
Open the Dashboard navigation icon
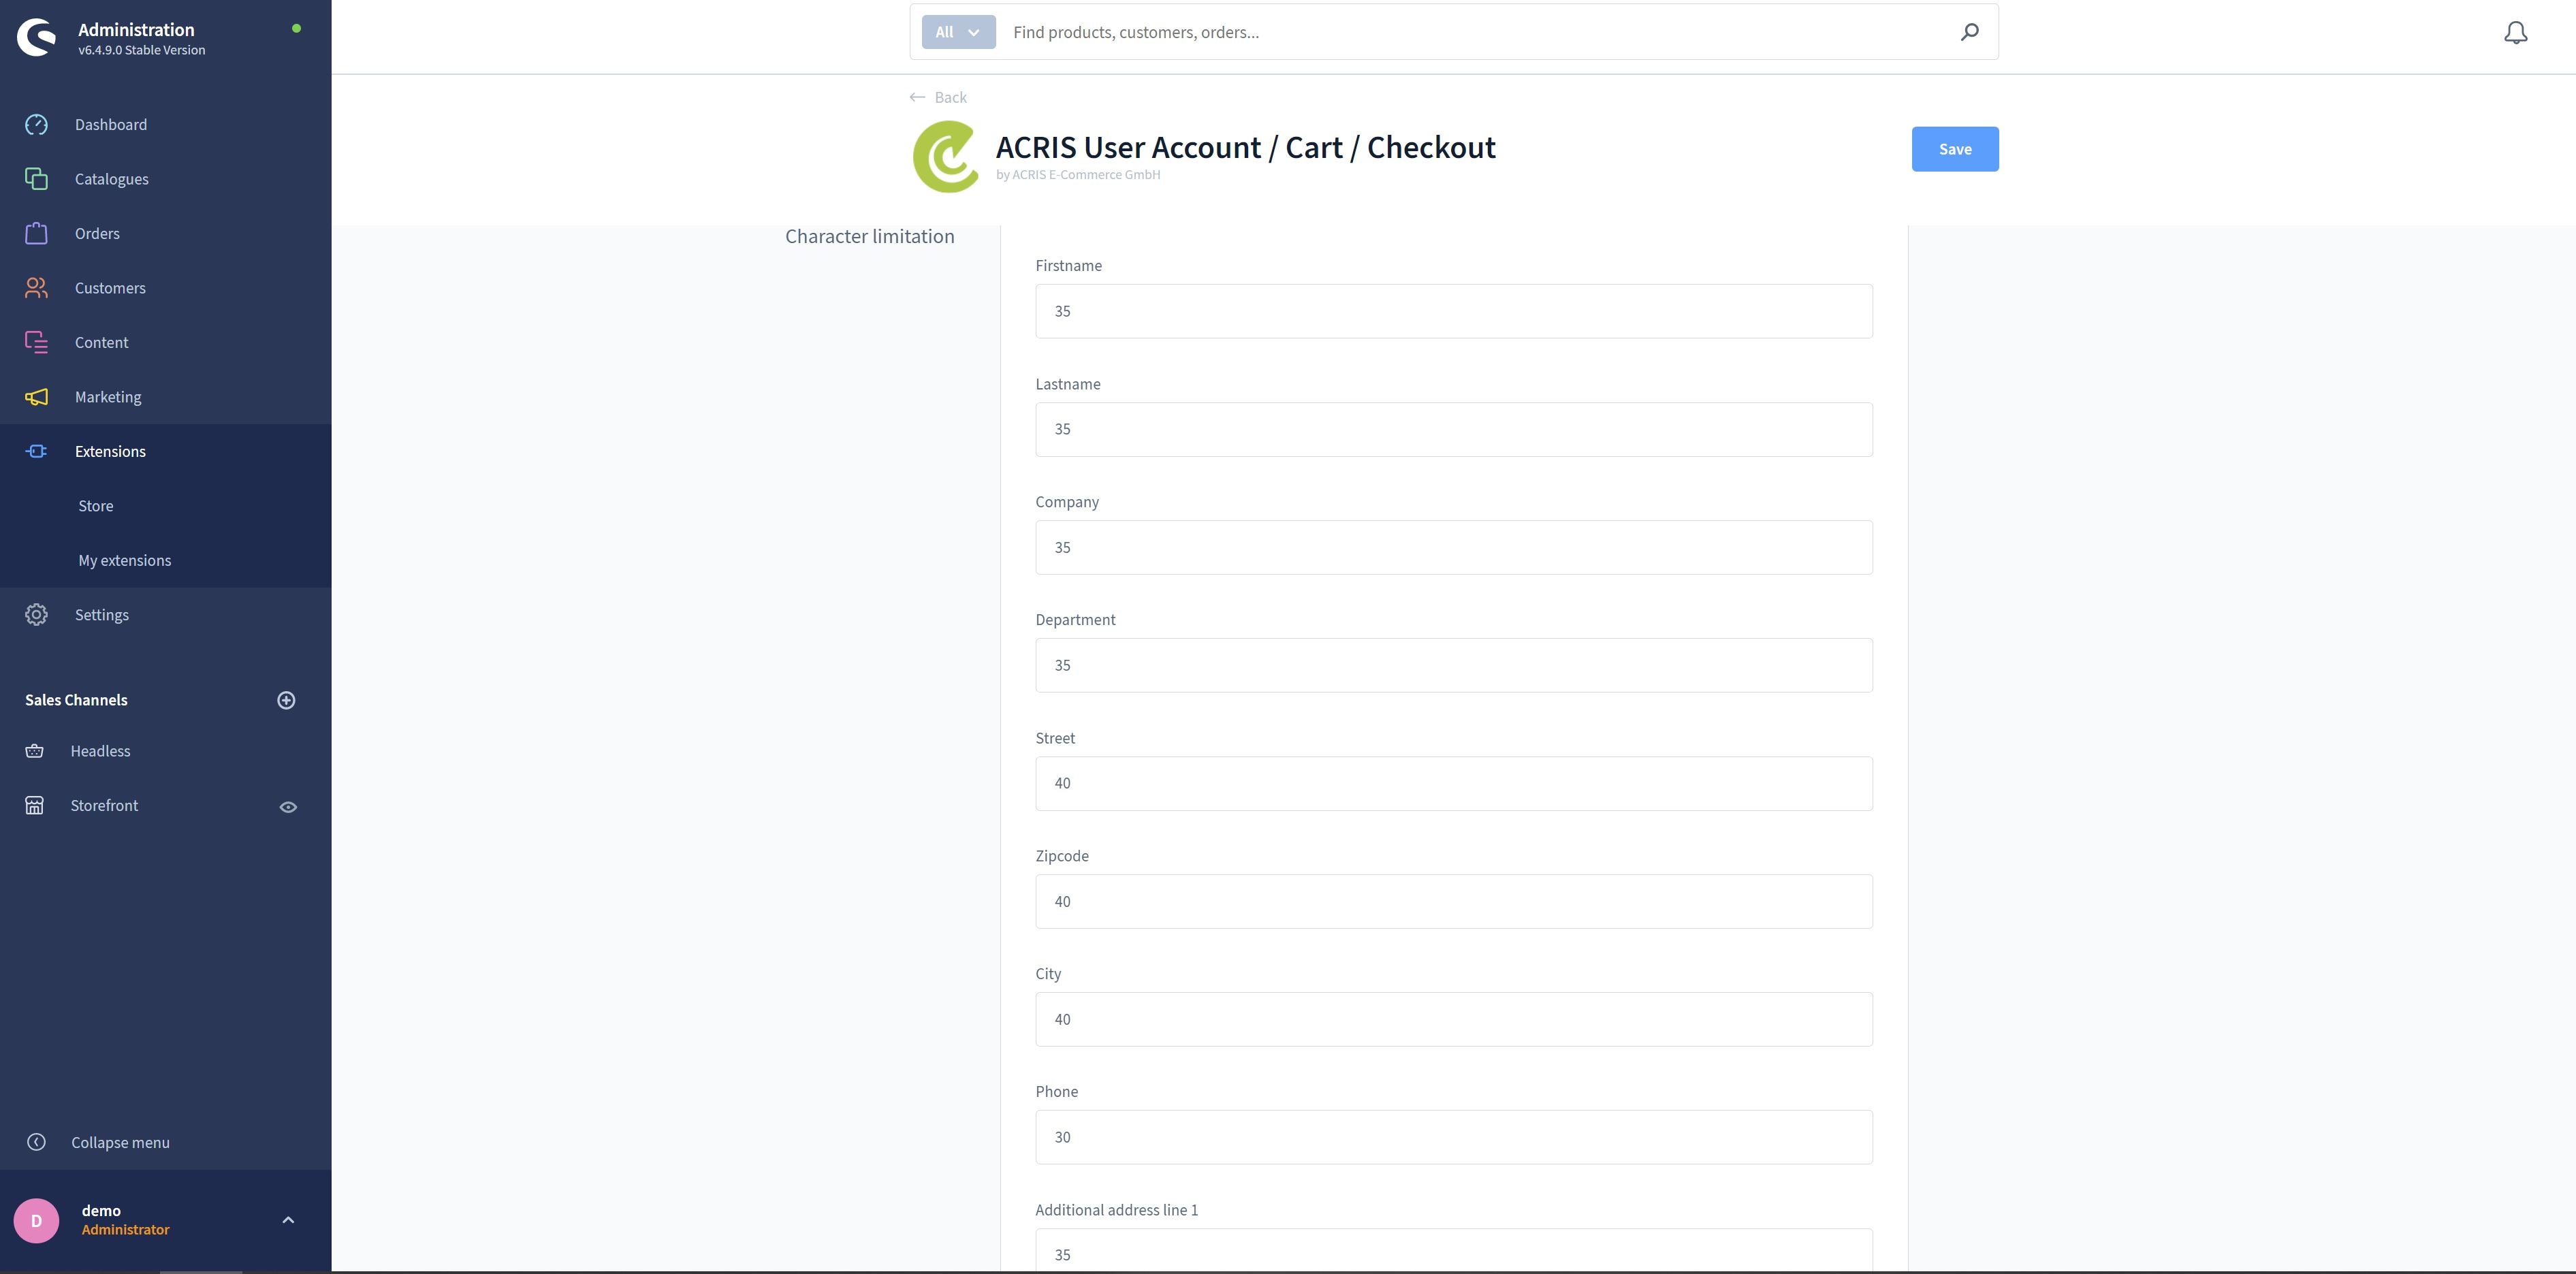(36, 125)
